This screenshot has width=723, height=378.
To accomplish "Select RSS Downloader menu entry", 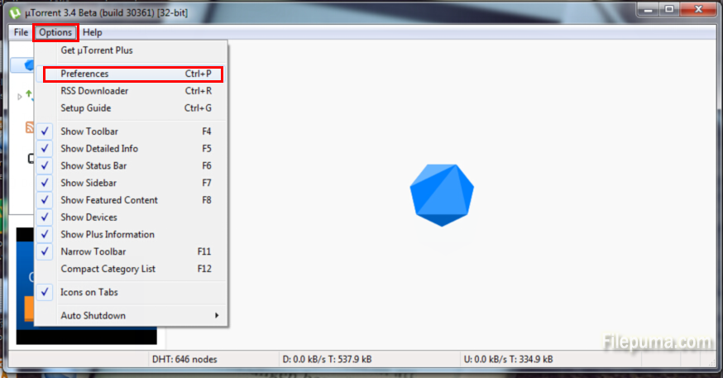I will tap(94, 91).
